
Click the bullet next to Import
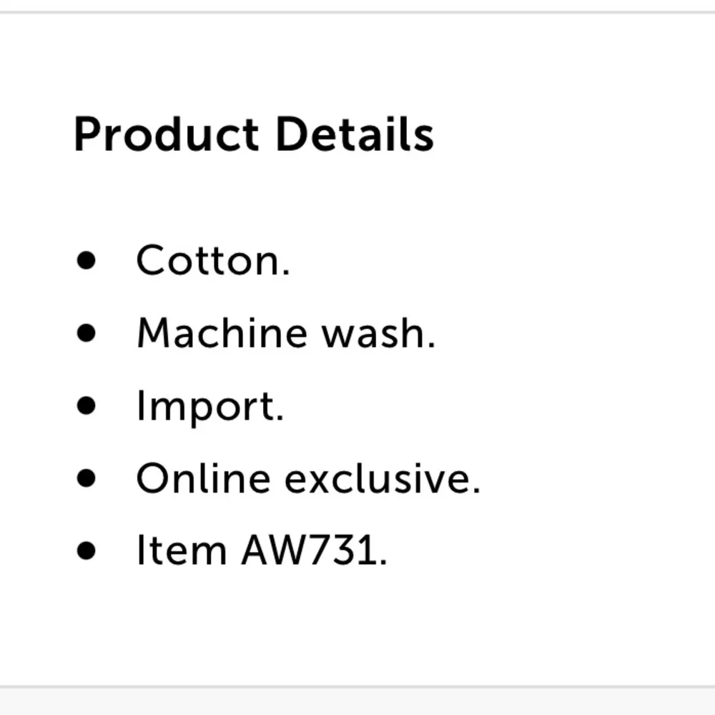87,406
